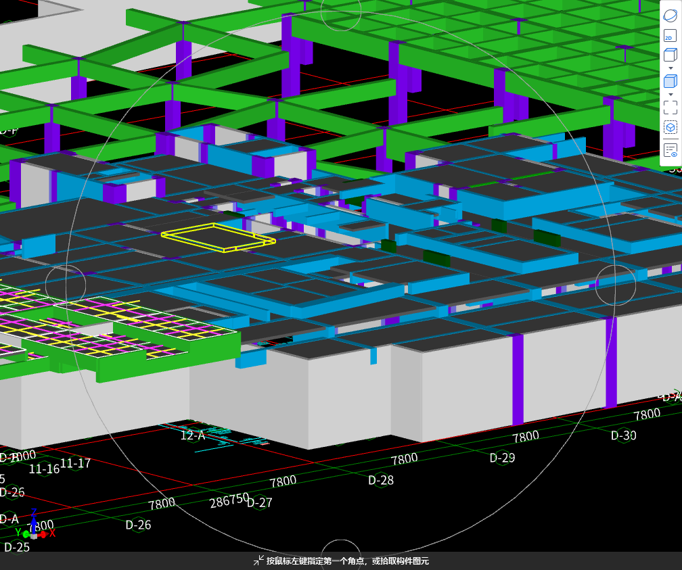The width and height of the screenshot is (682, 570).
Task: Click the dashed rectangle full-screen icon
Action: click(x=670, y=108)
